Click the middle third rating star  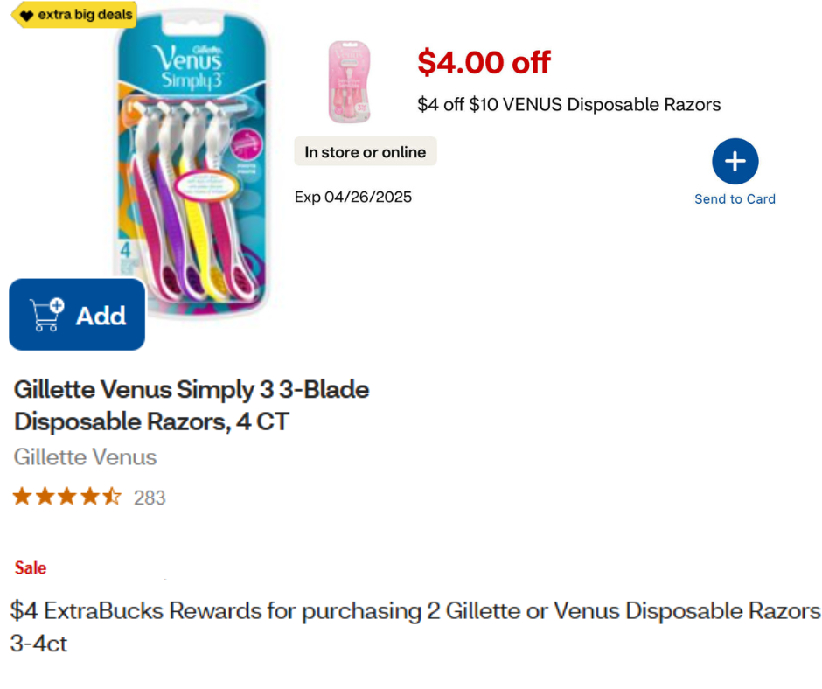point(67,498)
